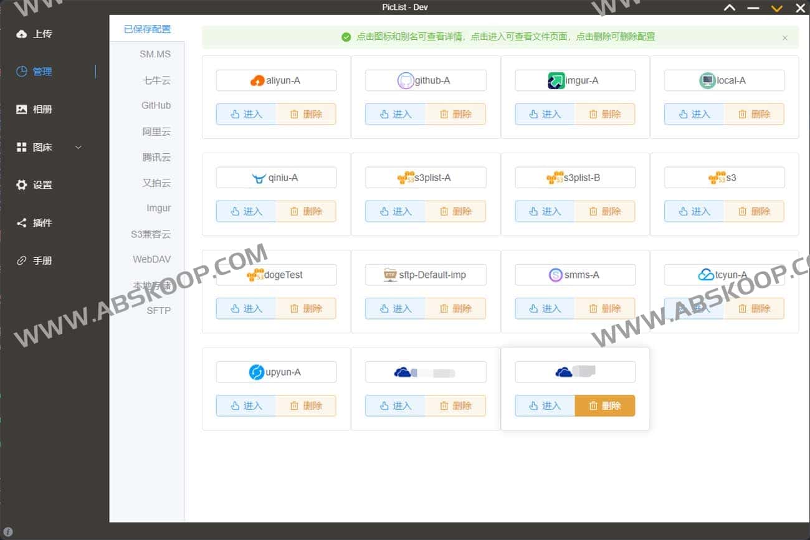Screen dimensions: 810x540
Task: Click the imgur-A configuration icon
Action: [x=556, y=80]
